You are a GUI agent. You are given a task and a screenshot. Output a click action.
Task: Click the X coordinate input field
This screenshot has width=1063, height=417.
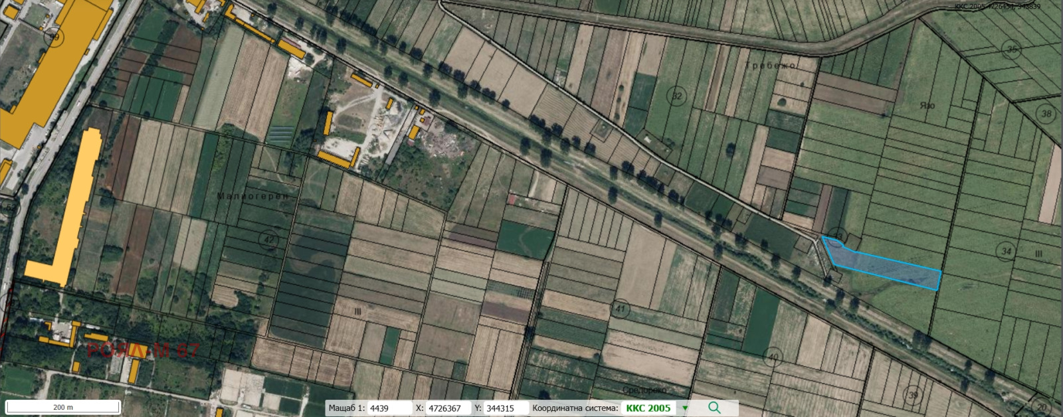[447, 408]
